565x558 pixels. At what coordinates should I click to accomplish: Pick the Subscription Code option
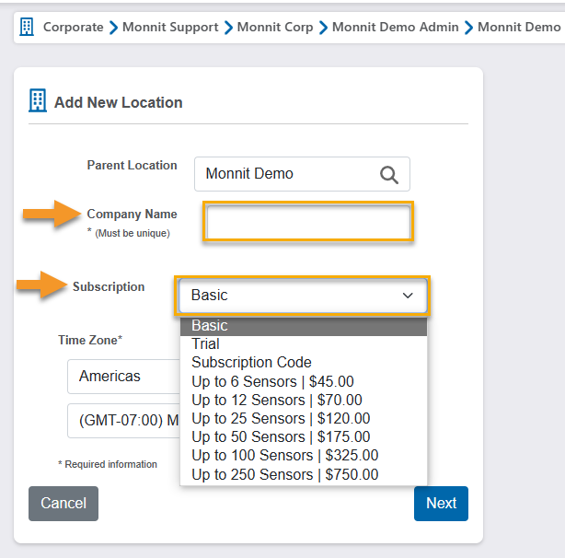pyautogui.click(x=304, y=362)
